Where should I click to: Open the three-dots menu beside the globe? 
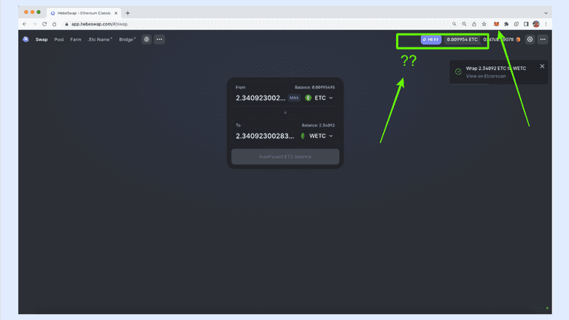[159, 39]
